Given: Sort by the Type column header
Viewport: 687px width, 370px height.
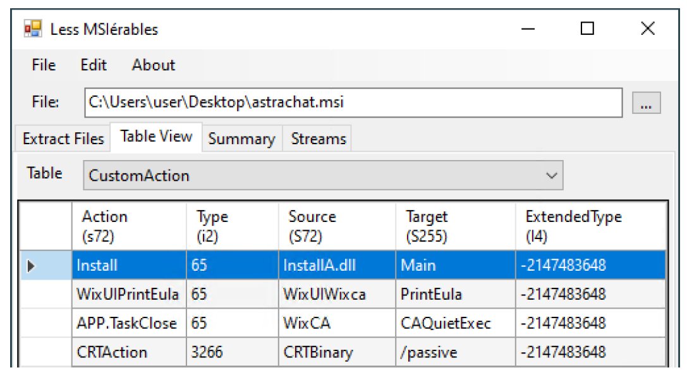Looking at the screenshot, I should tap(232, 226).
